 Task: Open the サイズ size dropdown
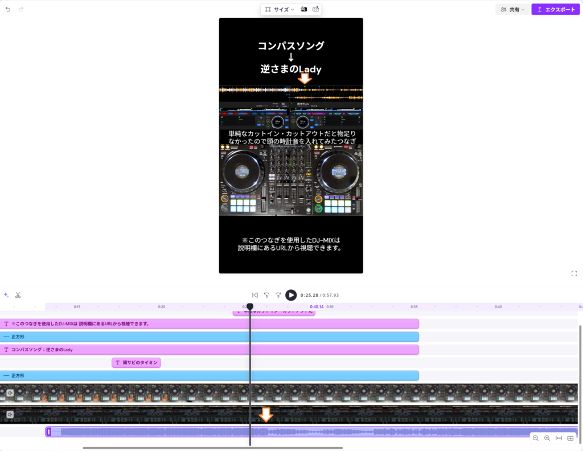[280, 10]
